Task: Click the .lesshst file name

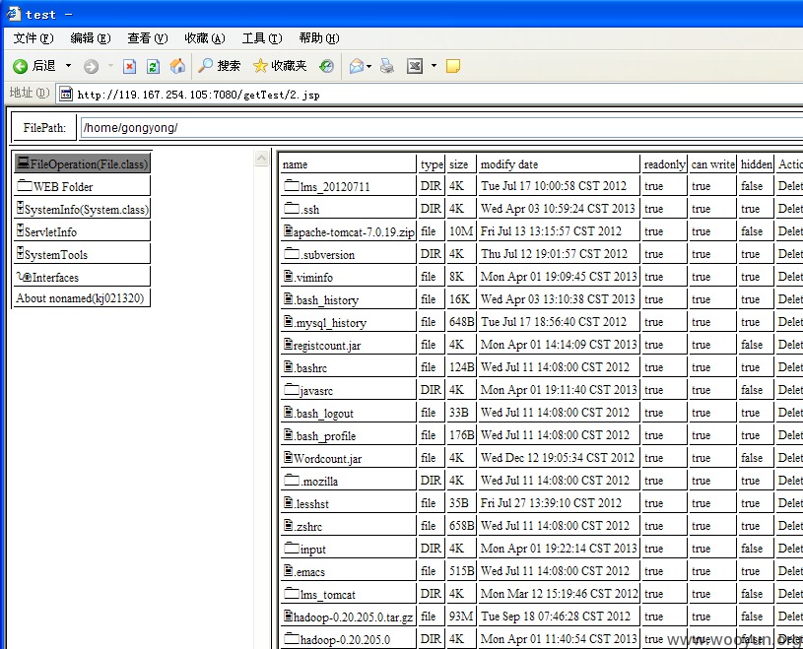Action: click(x=312, y=504)
